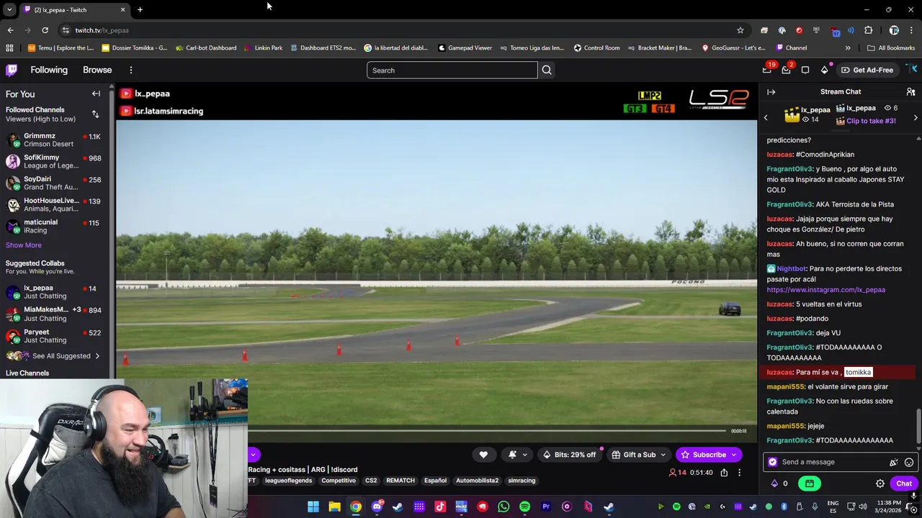Click the Get Ad-Free button

point(867,70)
